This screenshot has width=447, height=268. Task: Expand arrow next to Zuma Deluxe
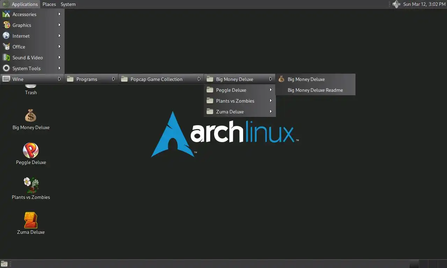click(271, 112)
